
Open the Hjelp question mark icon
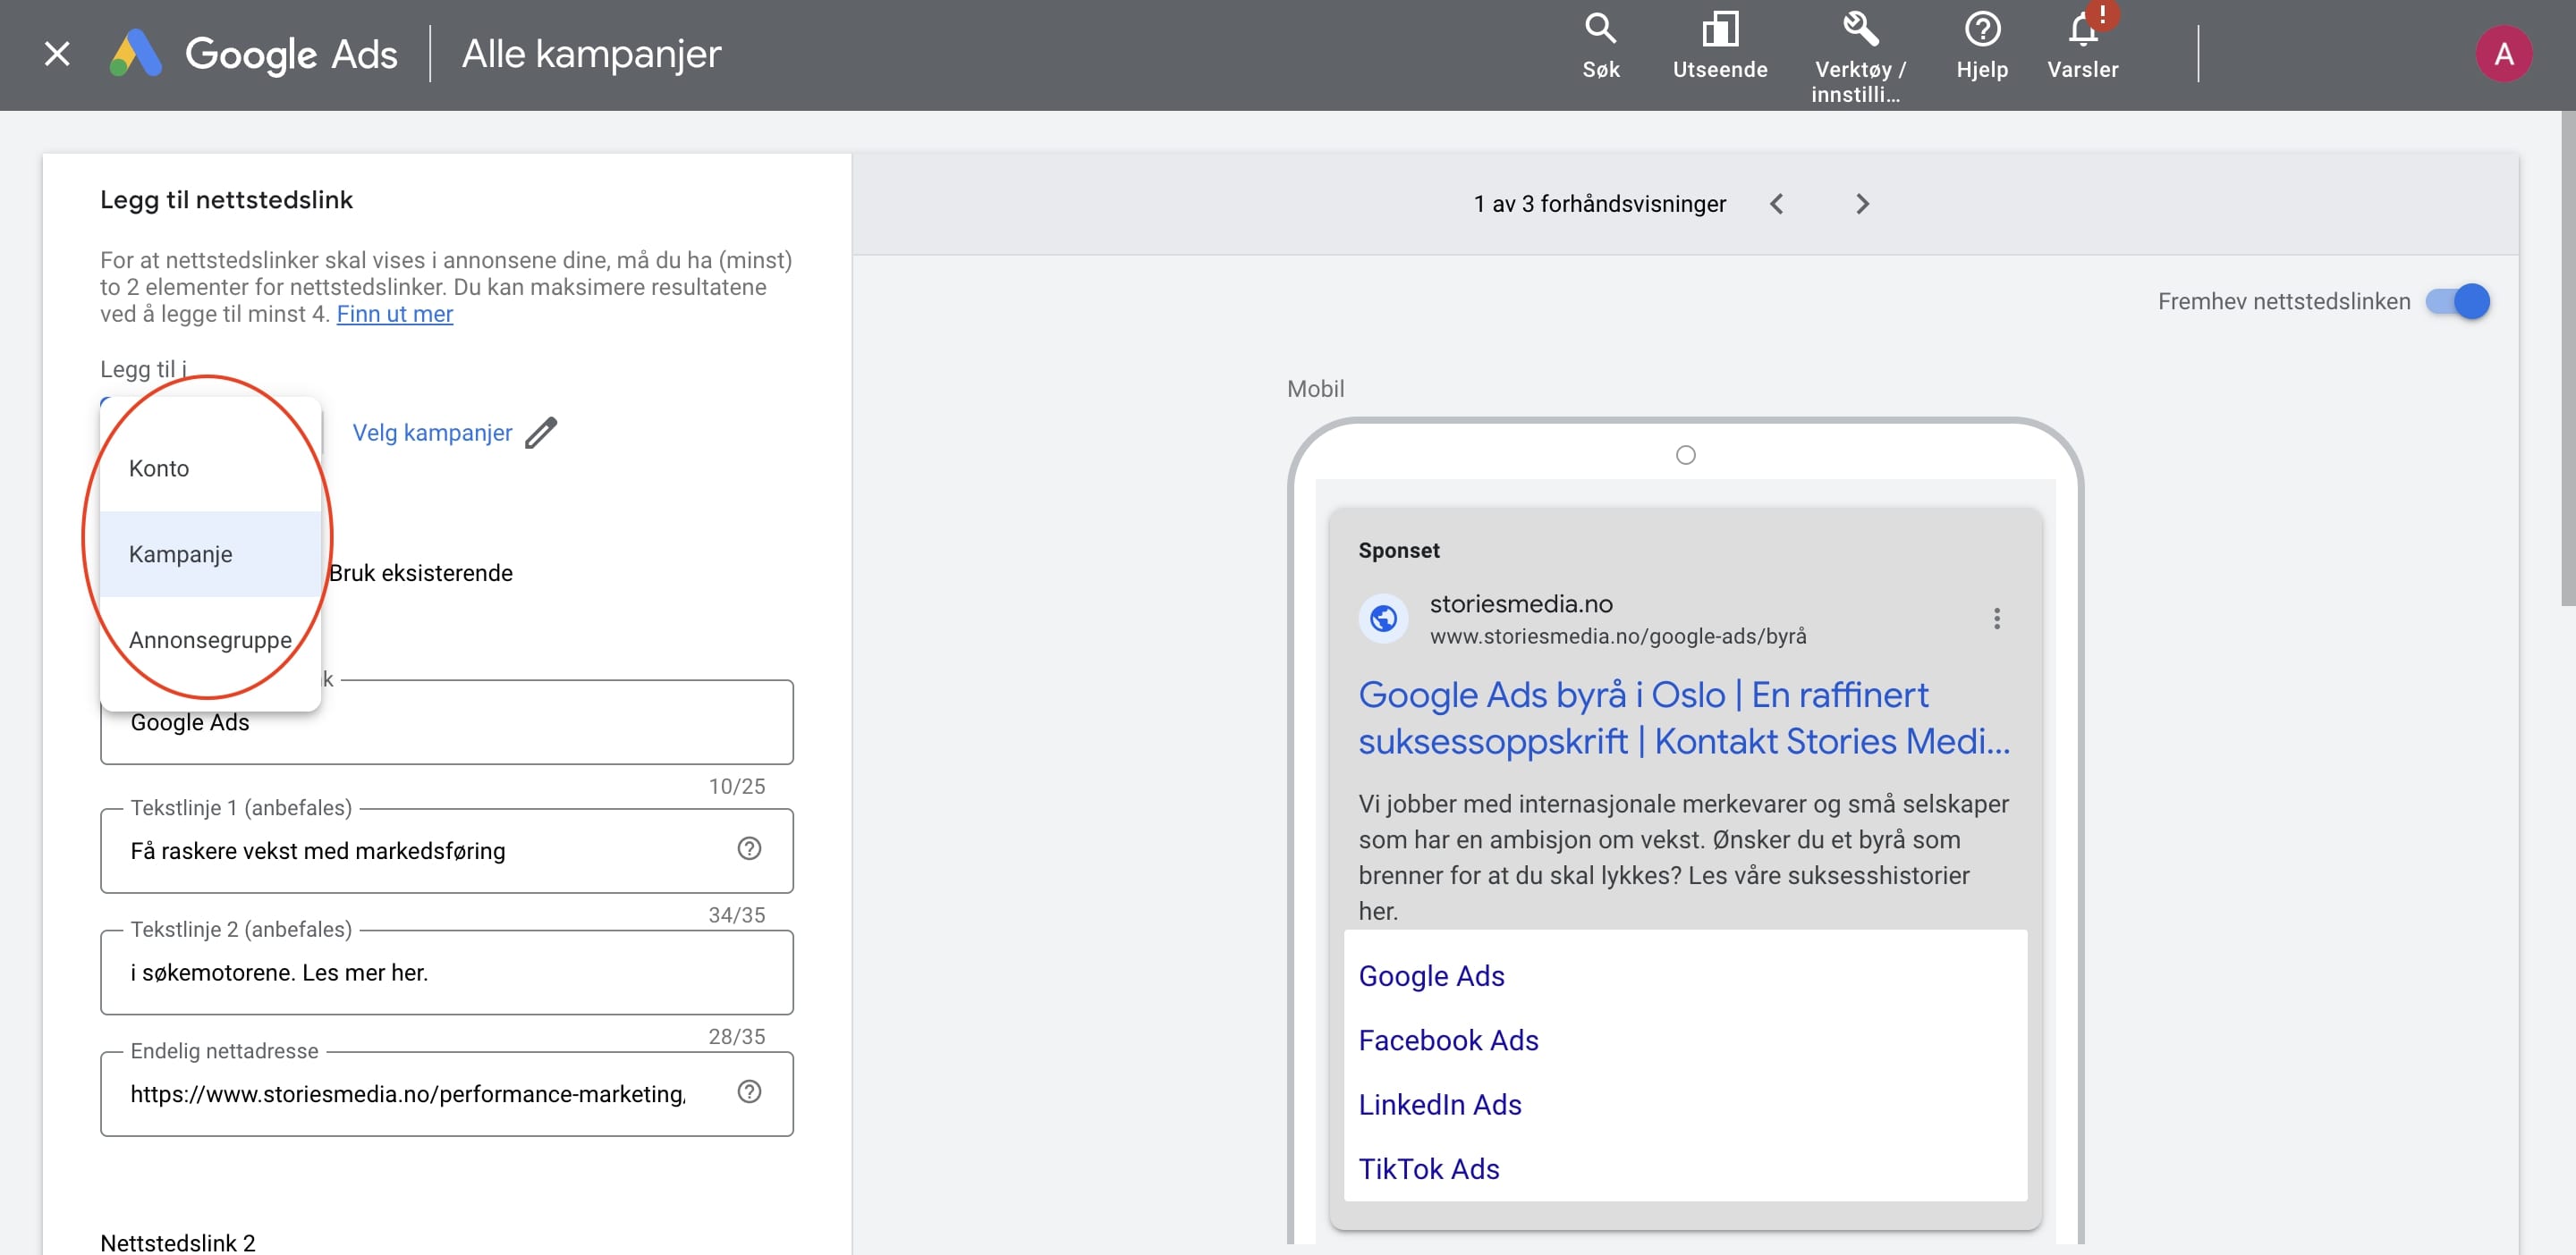(x=1982, y=30)
